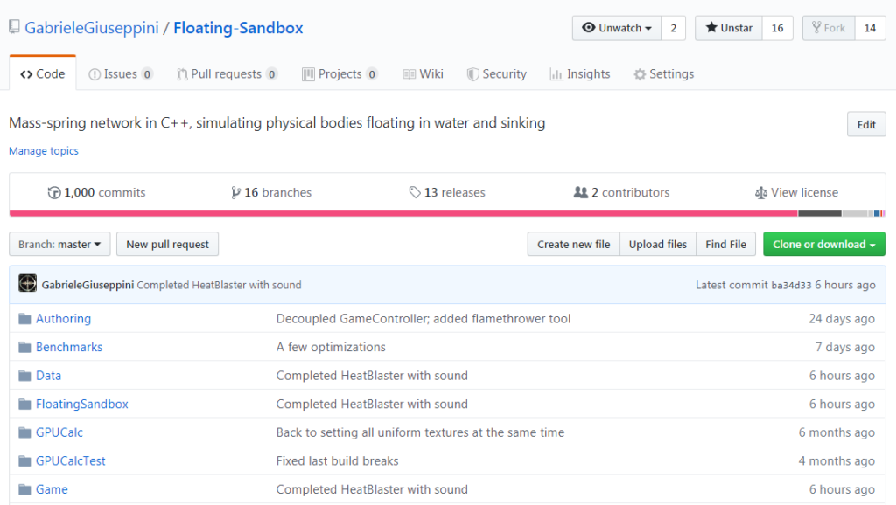
Task: Click the branch icon next to 16 branches
Action: click(234, 192)
